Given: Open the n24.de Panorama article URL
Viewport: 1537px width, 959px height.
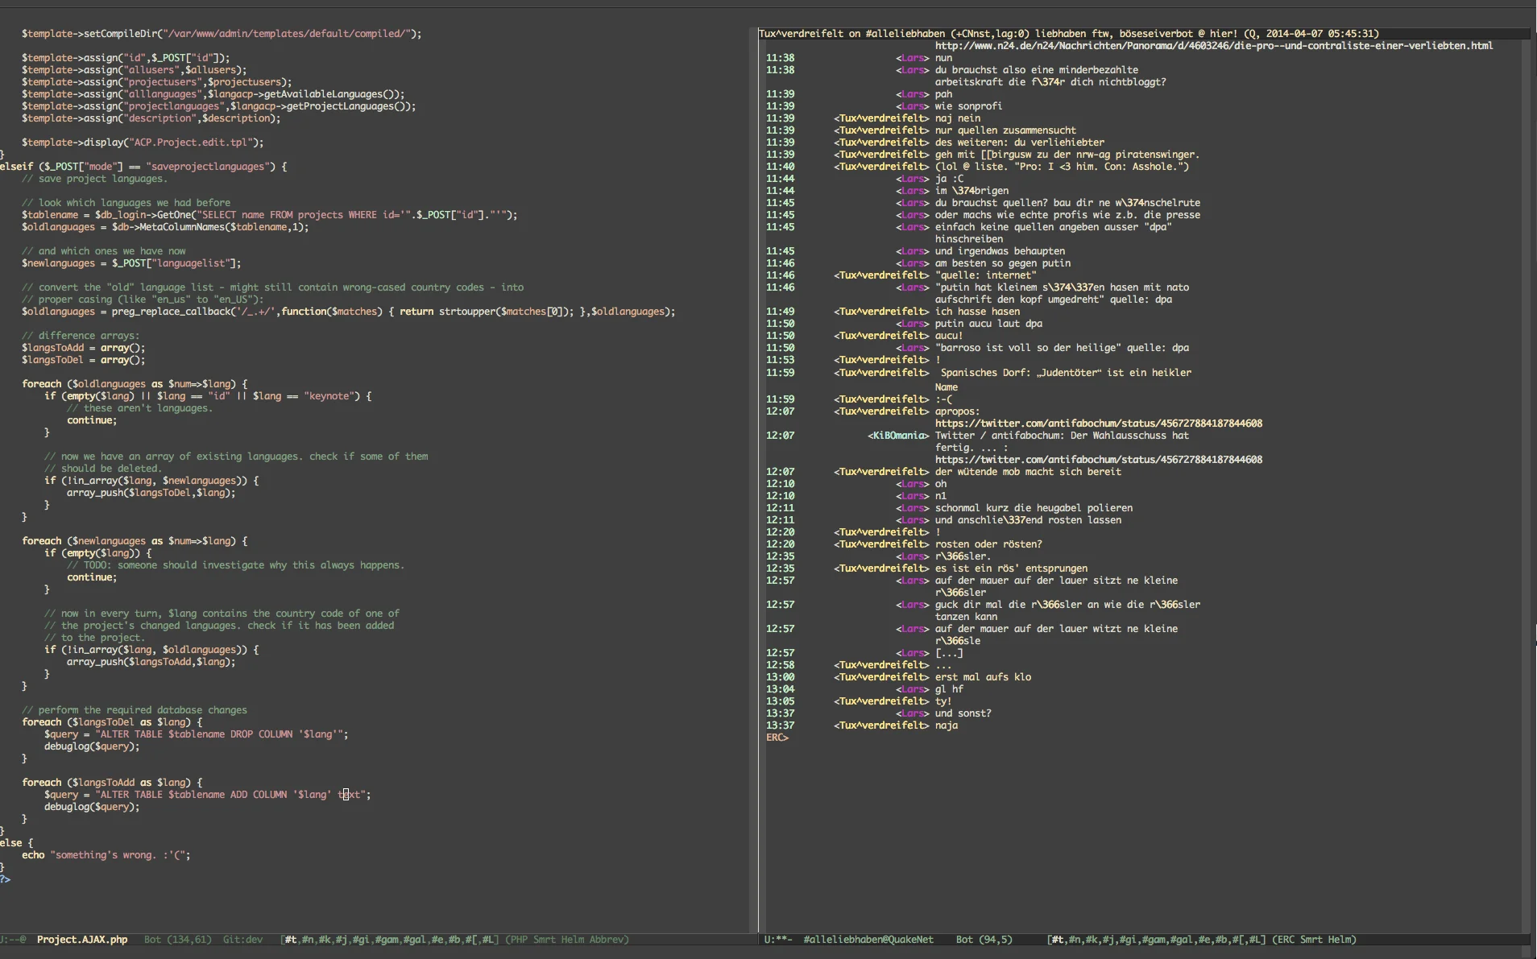Looking at the screenshot, I should click(x=1214, y=46).
